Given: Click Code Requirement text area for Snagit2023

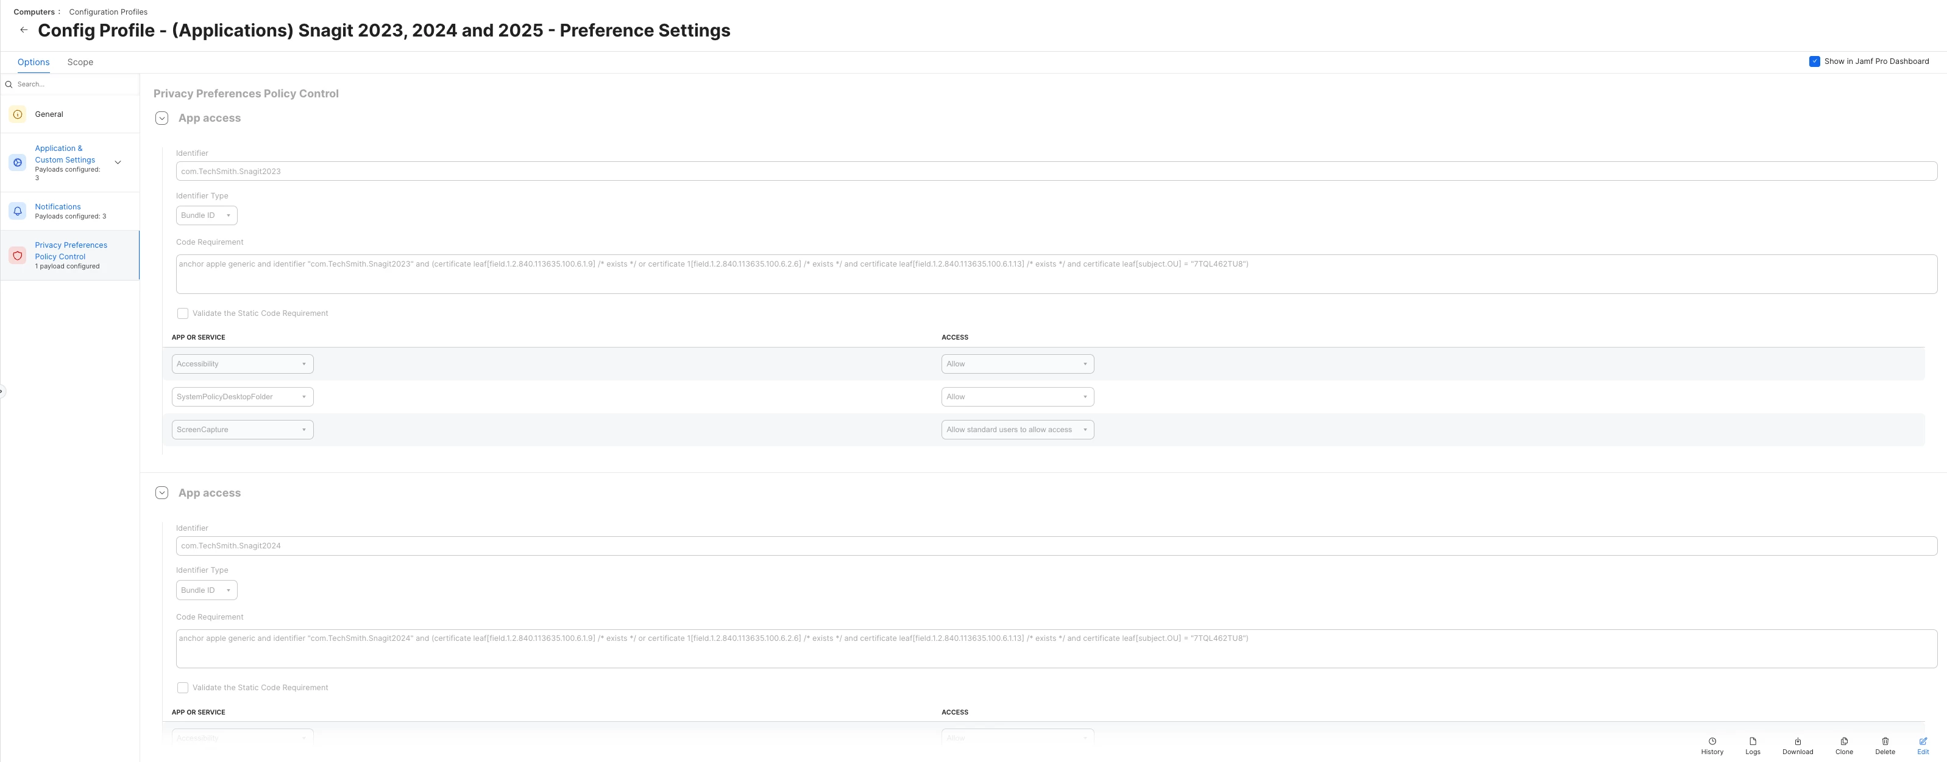Looking at the screenshot, I should tap(1056, 274).
